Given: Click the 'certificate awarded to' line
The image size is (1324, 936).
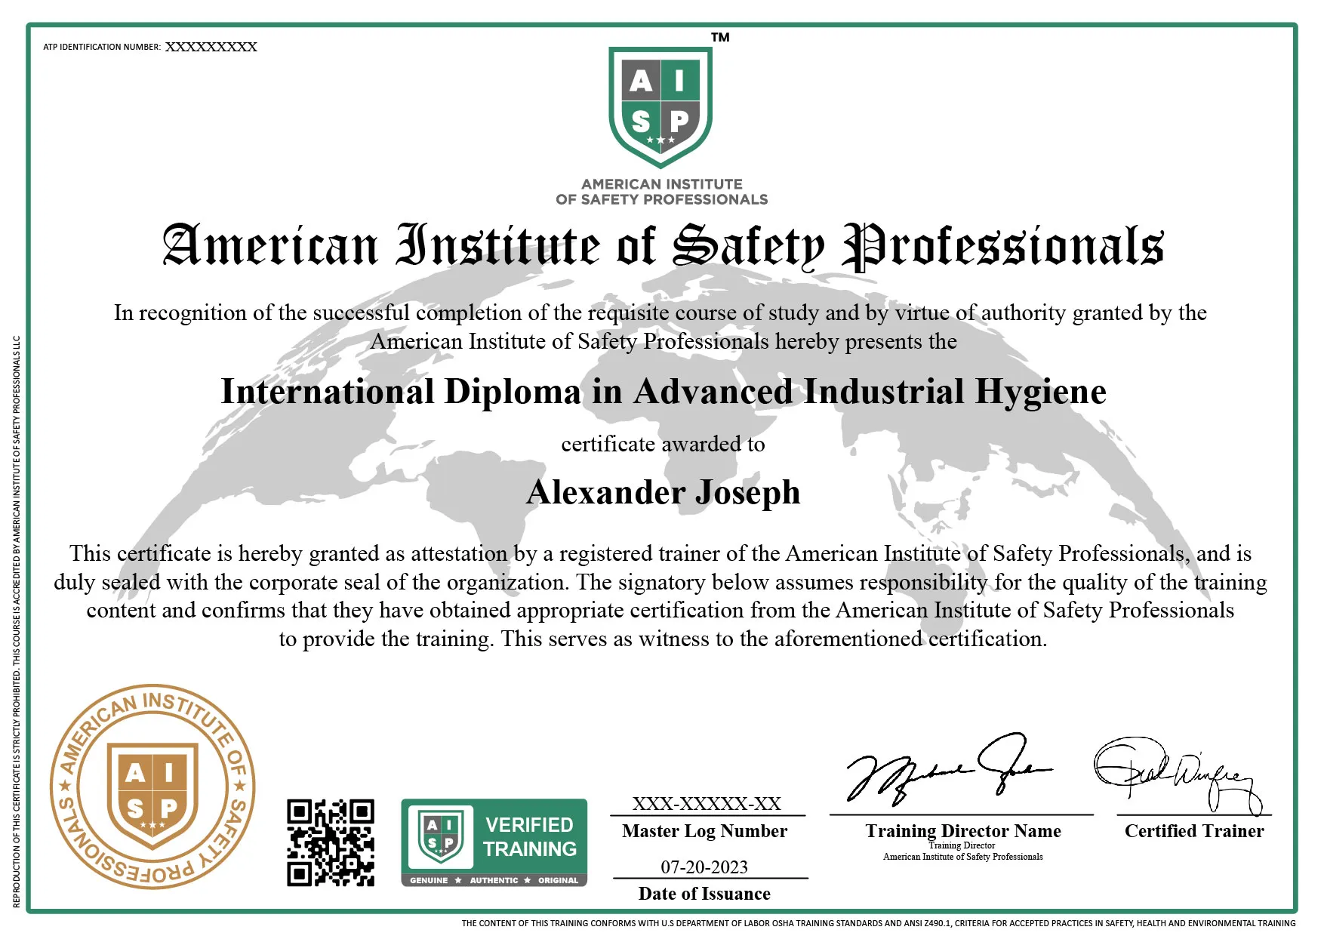Looking at the screenshot, I should coord(663,444).
